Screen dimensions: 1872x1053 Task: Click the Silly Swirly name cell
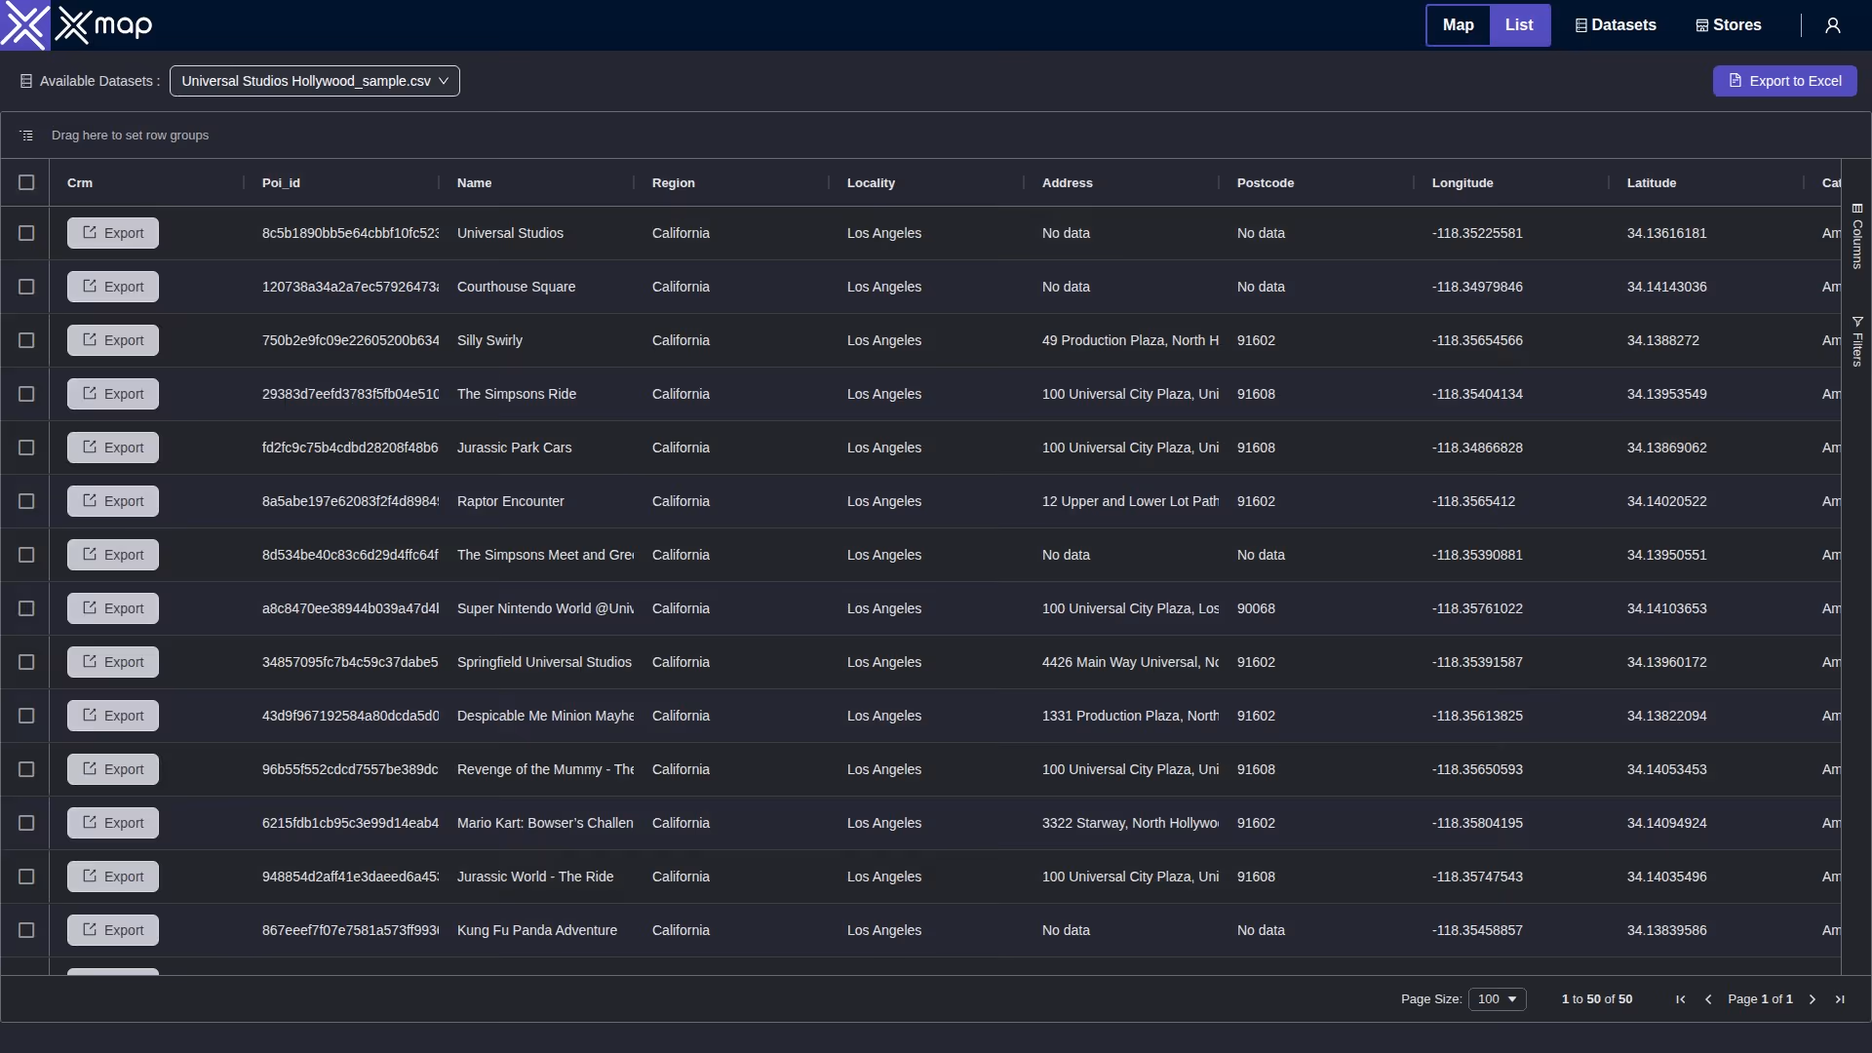(490, 340)
